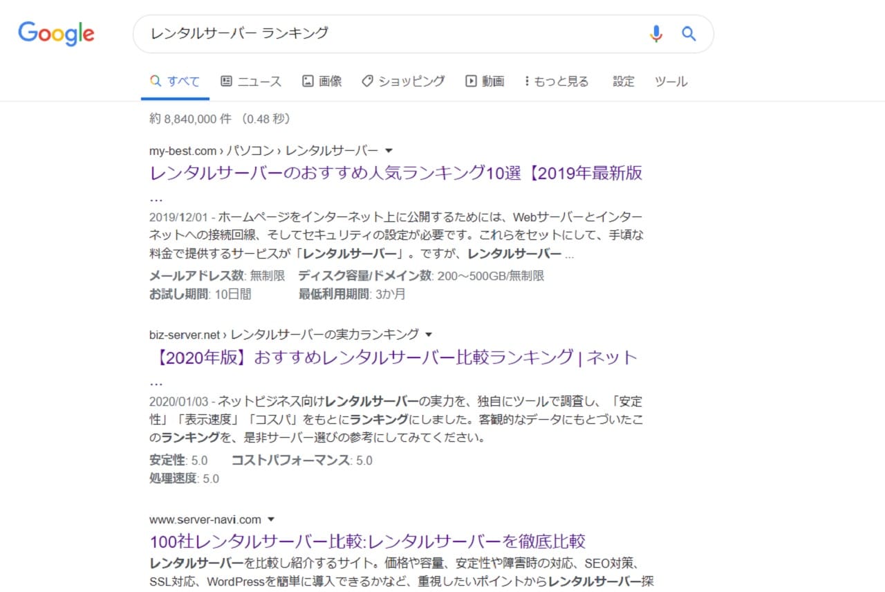This screenshot has width=885, height=592.
Task: Expand the もっと見る more menu
Action: [x=557, y=82]
